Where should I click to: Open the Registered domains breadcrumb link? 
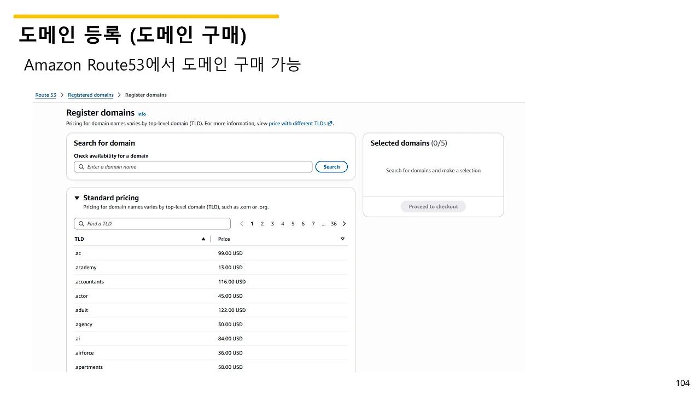pos(90,95)
